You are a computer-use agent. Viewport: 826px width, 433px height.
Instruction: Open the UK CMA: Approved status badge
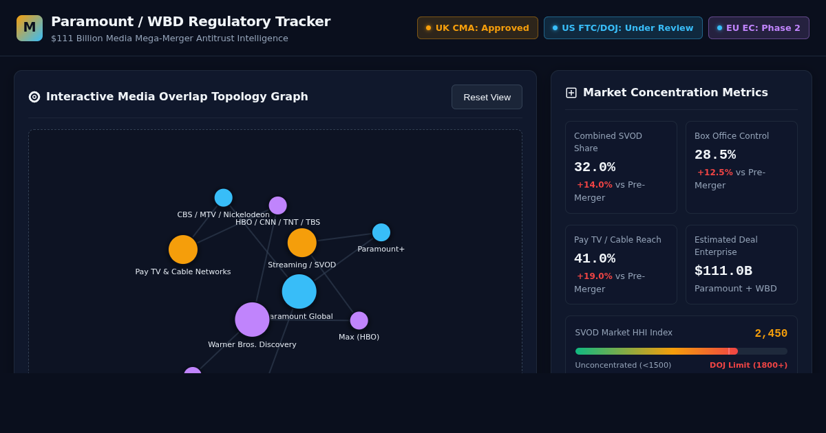click(478, 28)
